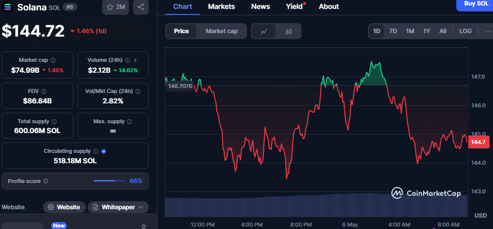Viewport: 493px width, 229px height.
Task: Click the Buy SOL button
Action: click(x=475, y=4)
